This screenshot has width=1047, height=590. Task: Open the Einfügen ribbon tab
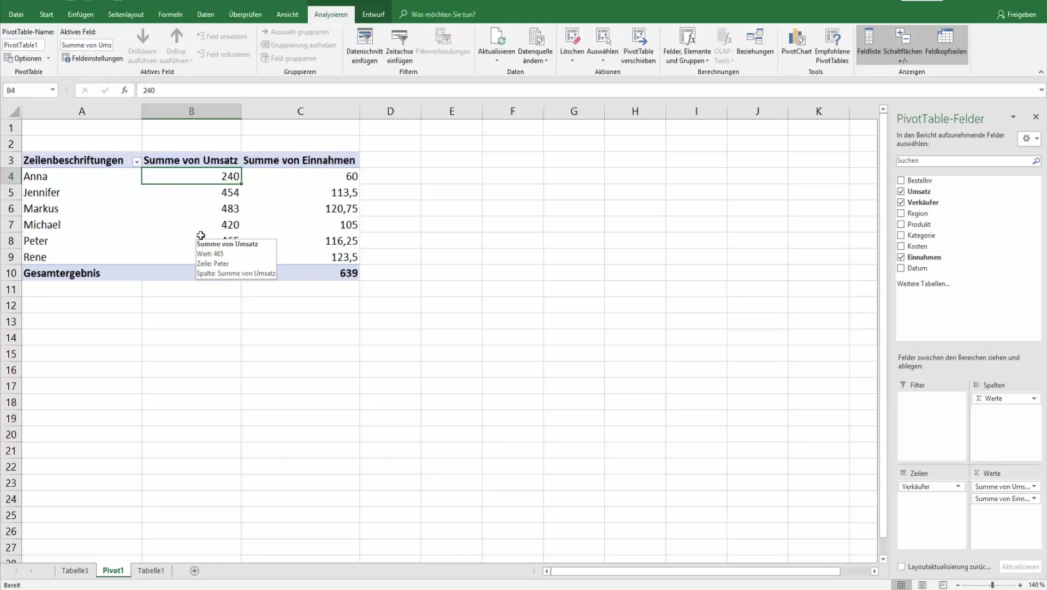coord(81,14)
